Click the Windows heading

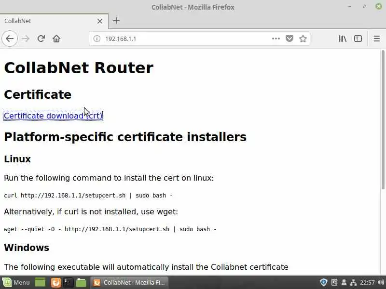tap(27, 248)
